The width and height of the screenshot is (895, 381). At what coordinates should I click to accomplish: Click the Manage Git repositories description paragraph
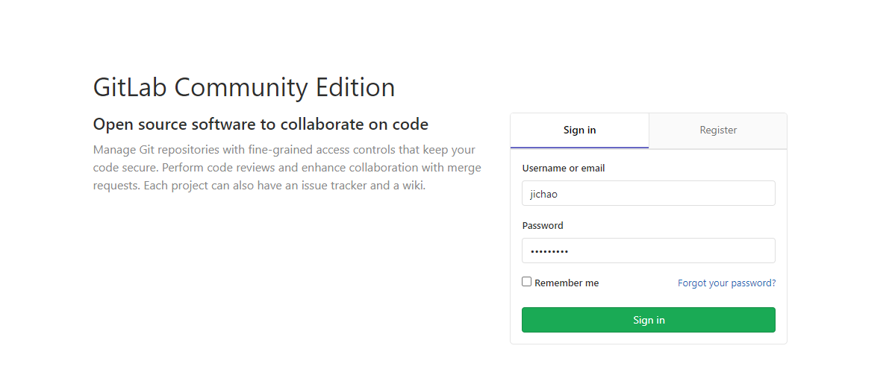pos(287,168)
